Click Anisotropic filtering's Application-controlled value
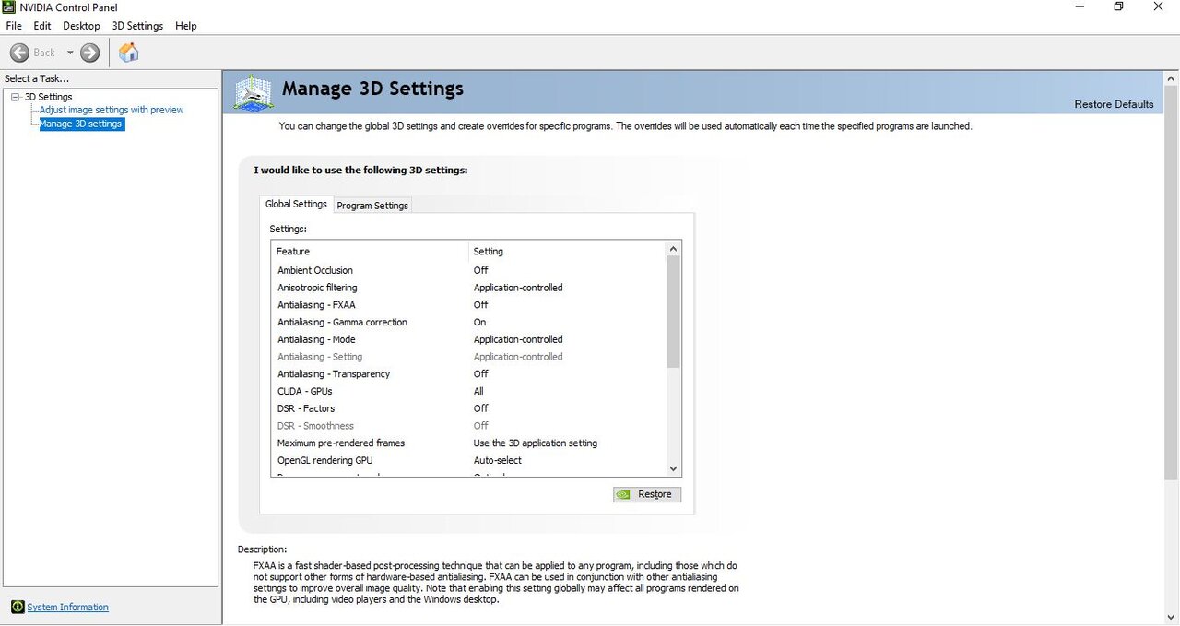The width and height of the screenshot is (1180, 626). click(518, 288)
